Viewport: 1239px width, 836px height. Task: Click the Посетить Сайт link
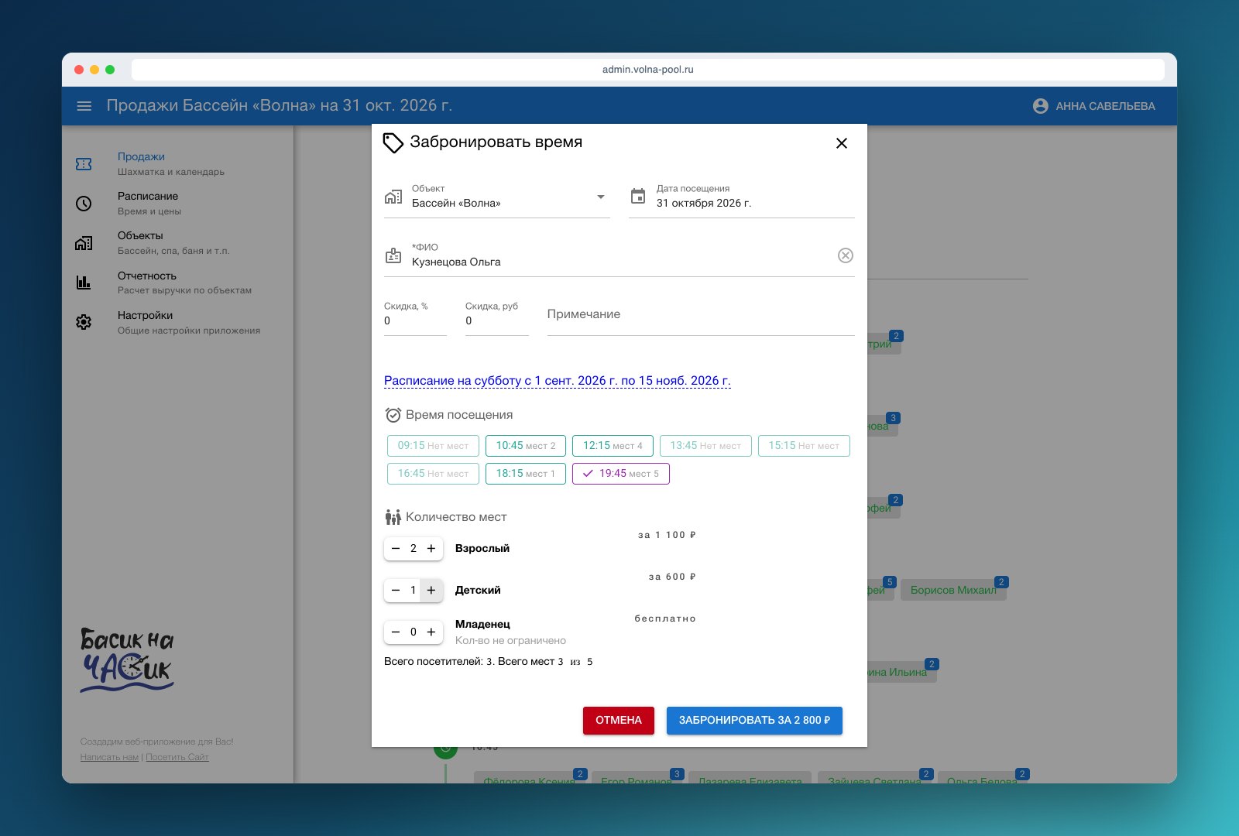tap(177, 757)
